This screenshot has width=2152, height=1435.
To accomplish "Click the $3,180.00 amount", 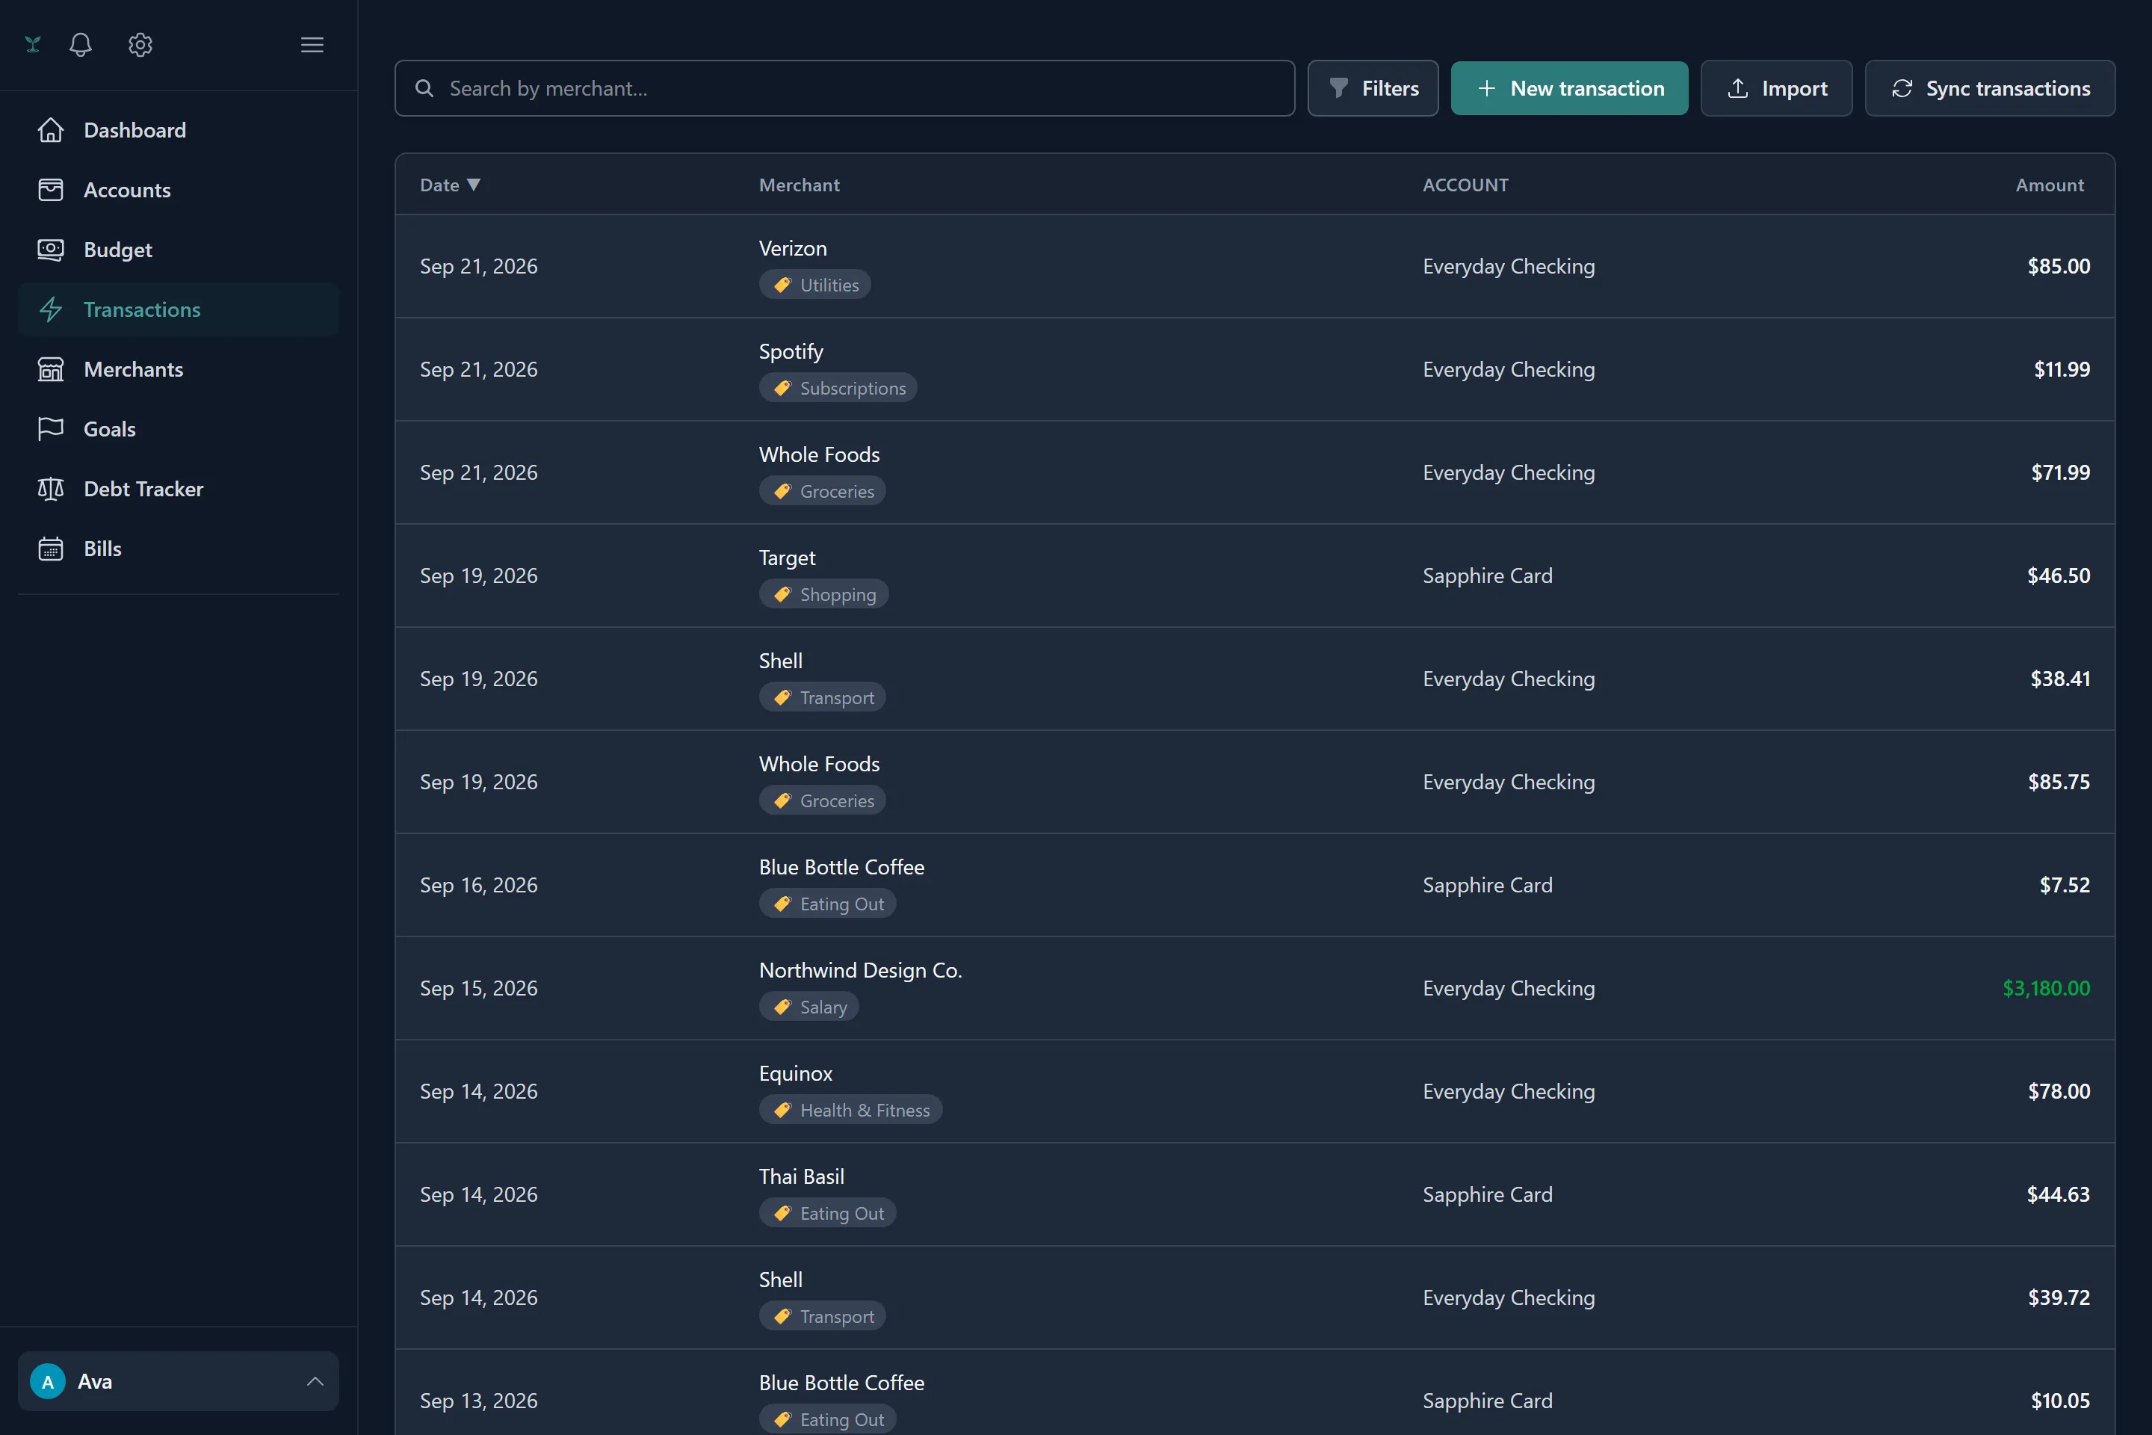I will (2046, 988).
